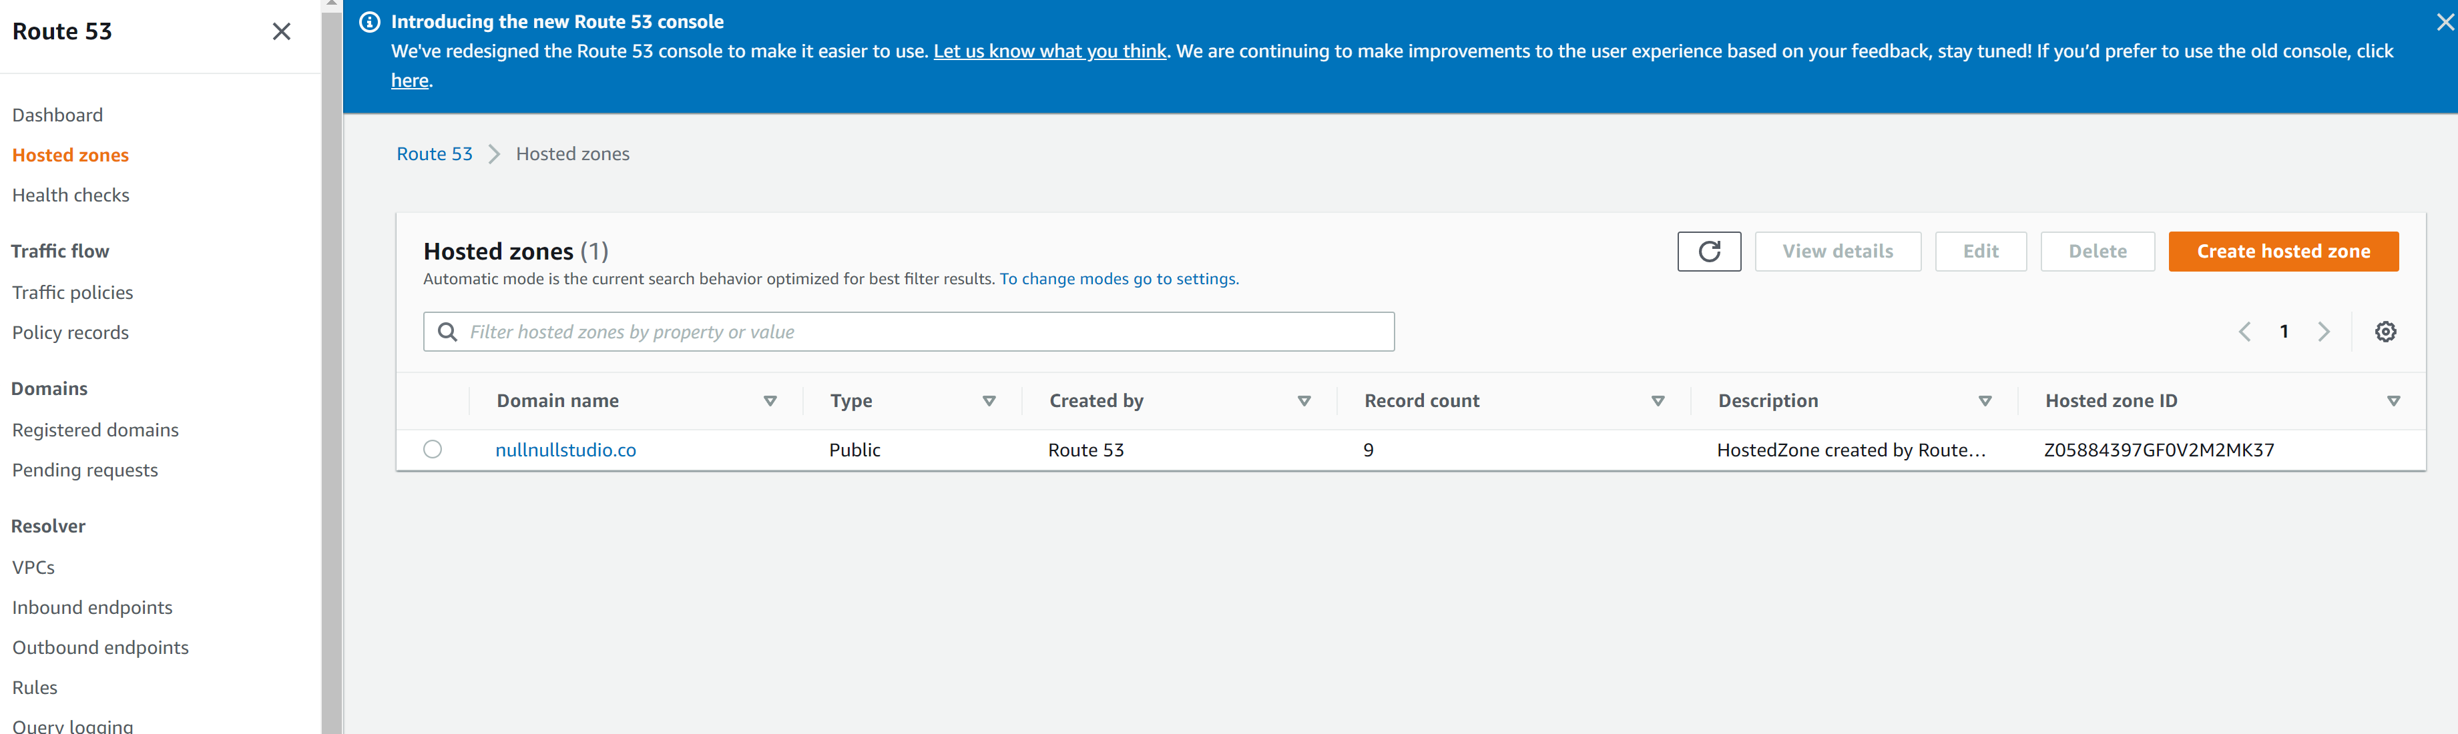Focus the filter hosted zones search field
Screen dimensions: 2458x734
coord(916,332)
